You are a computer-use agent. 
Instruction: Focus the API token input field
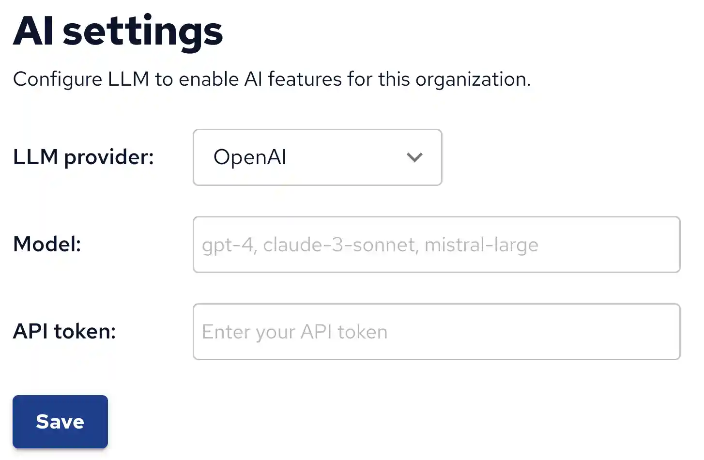(x=436, y=332)
